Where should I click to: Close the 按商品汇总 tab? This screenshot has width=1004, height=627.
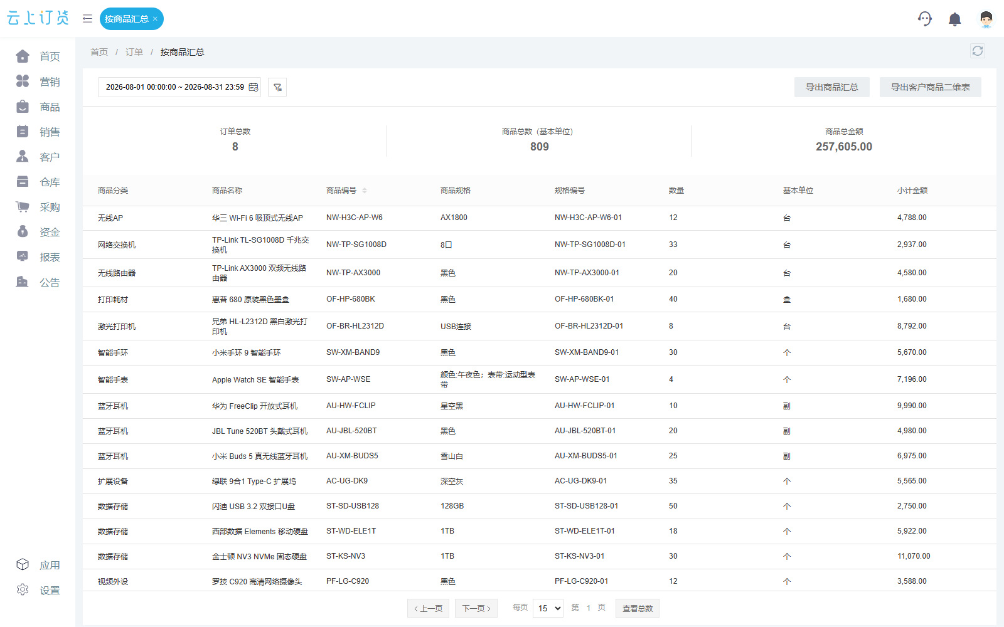pos(155,19)
